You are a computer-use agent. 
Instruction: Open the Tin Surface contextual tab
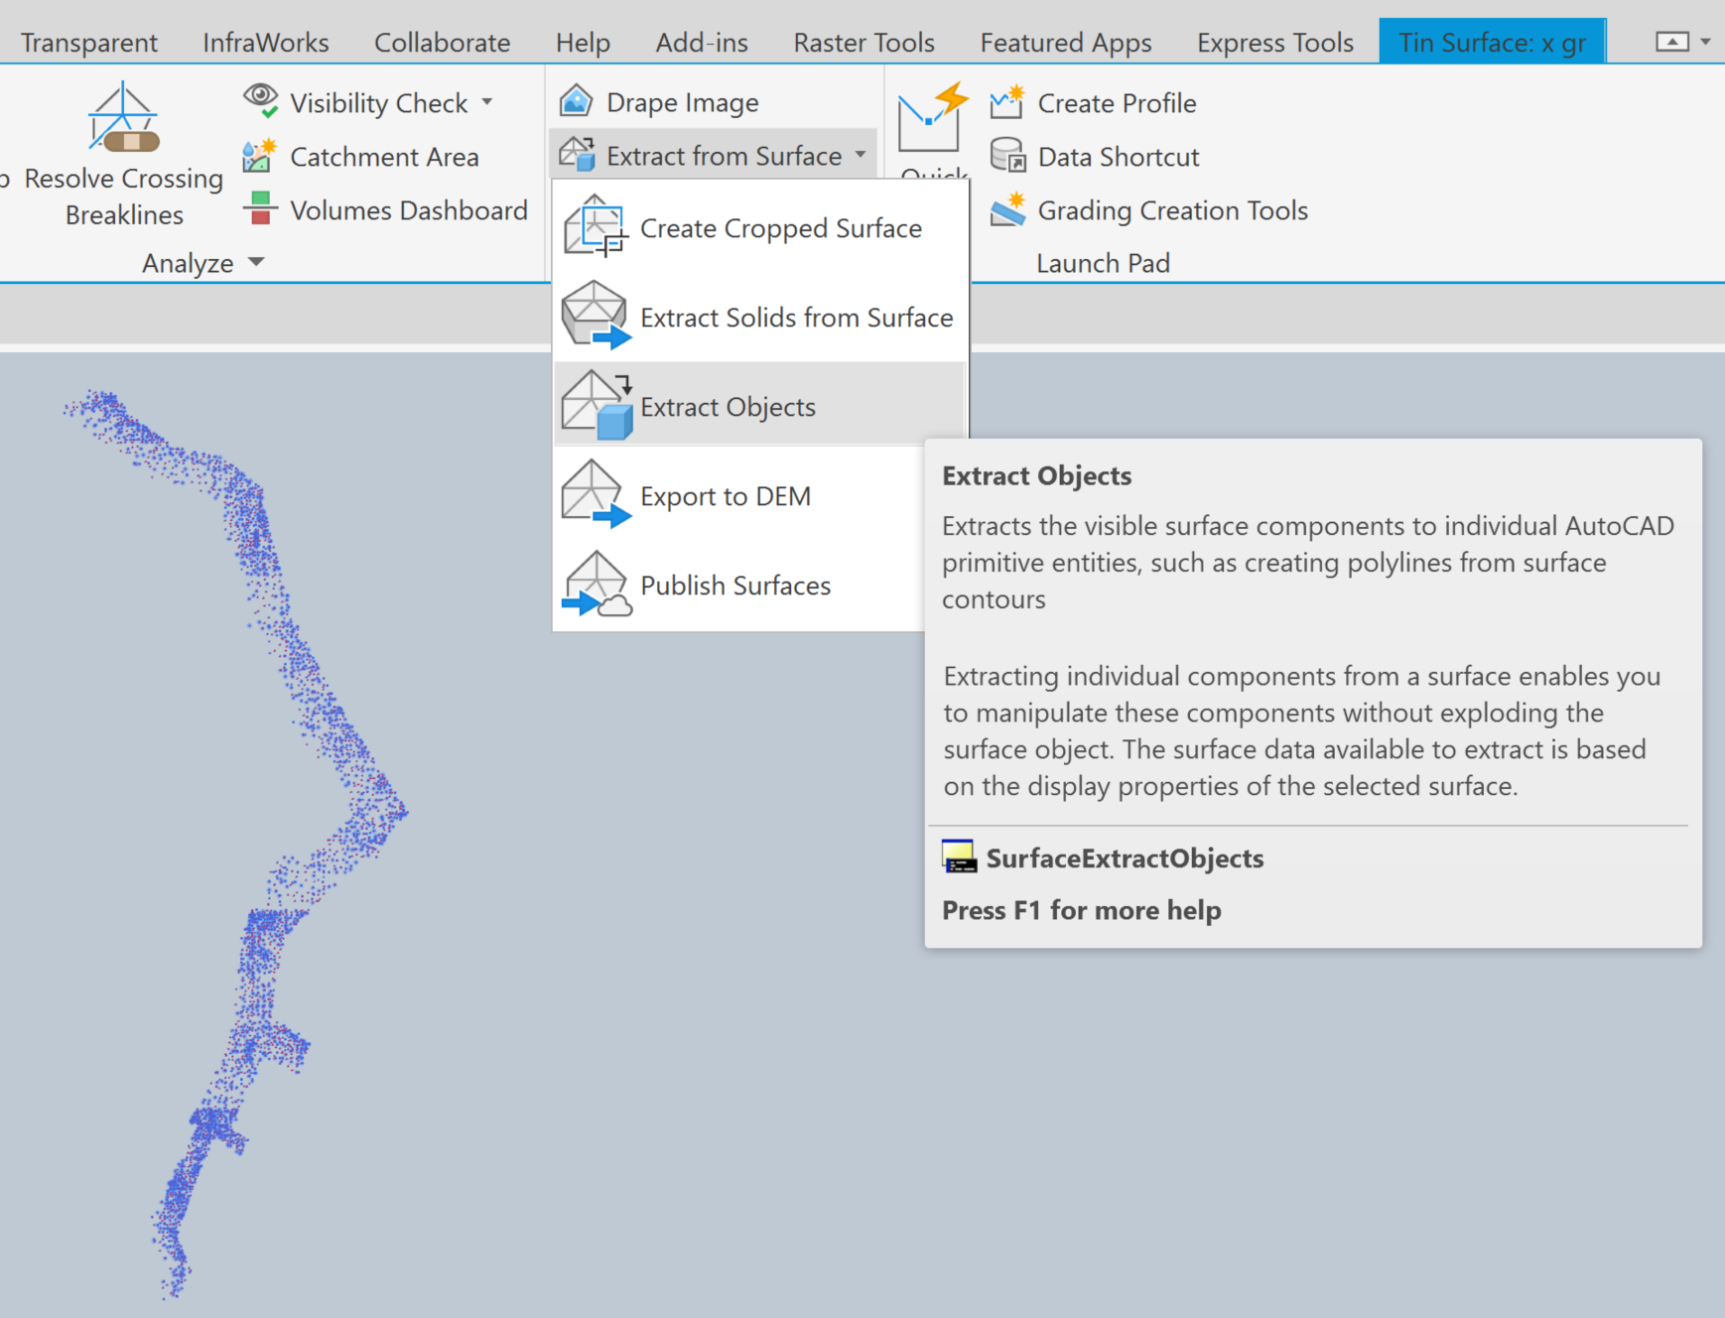[1492, 42]
